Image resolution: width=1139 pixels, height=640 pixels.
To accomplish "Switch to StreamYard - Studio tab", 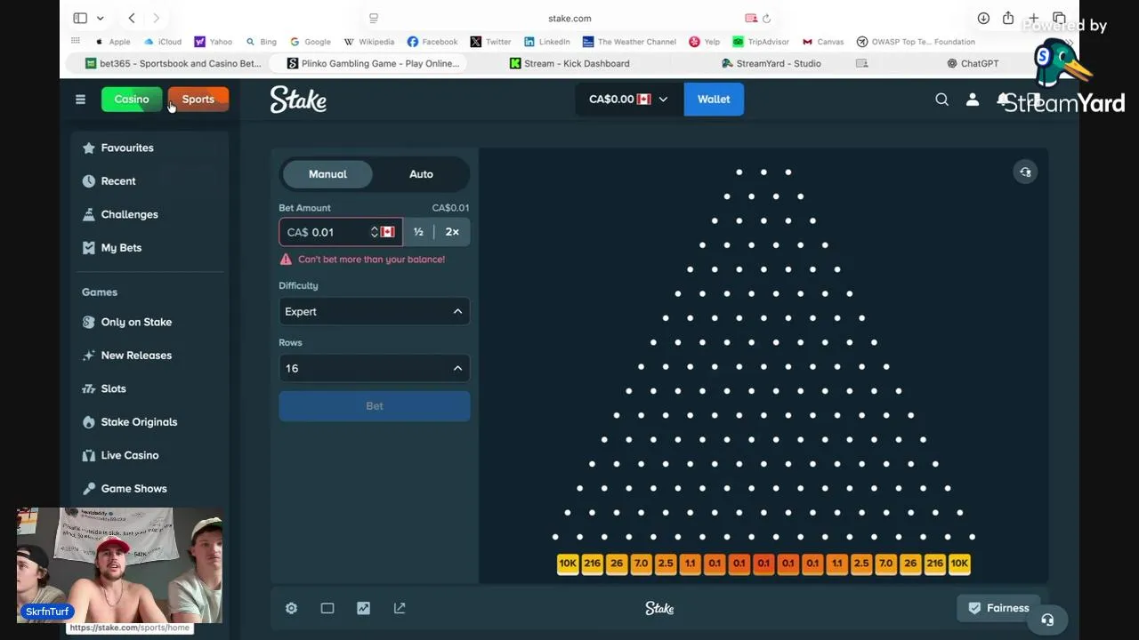I will [x=771, y=63].
